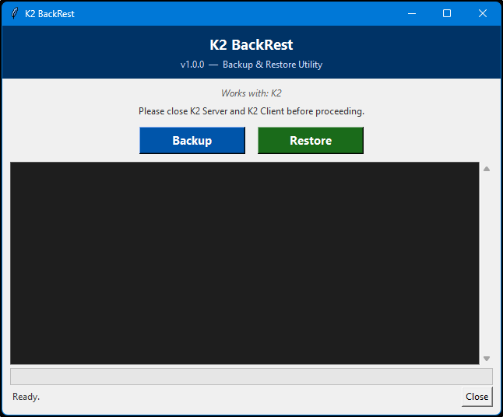Click the 'Works with: K2' label
Image resolution: width=503 pixels, height=417 pixels.
(251, 93)
